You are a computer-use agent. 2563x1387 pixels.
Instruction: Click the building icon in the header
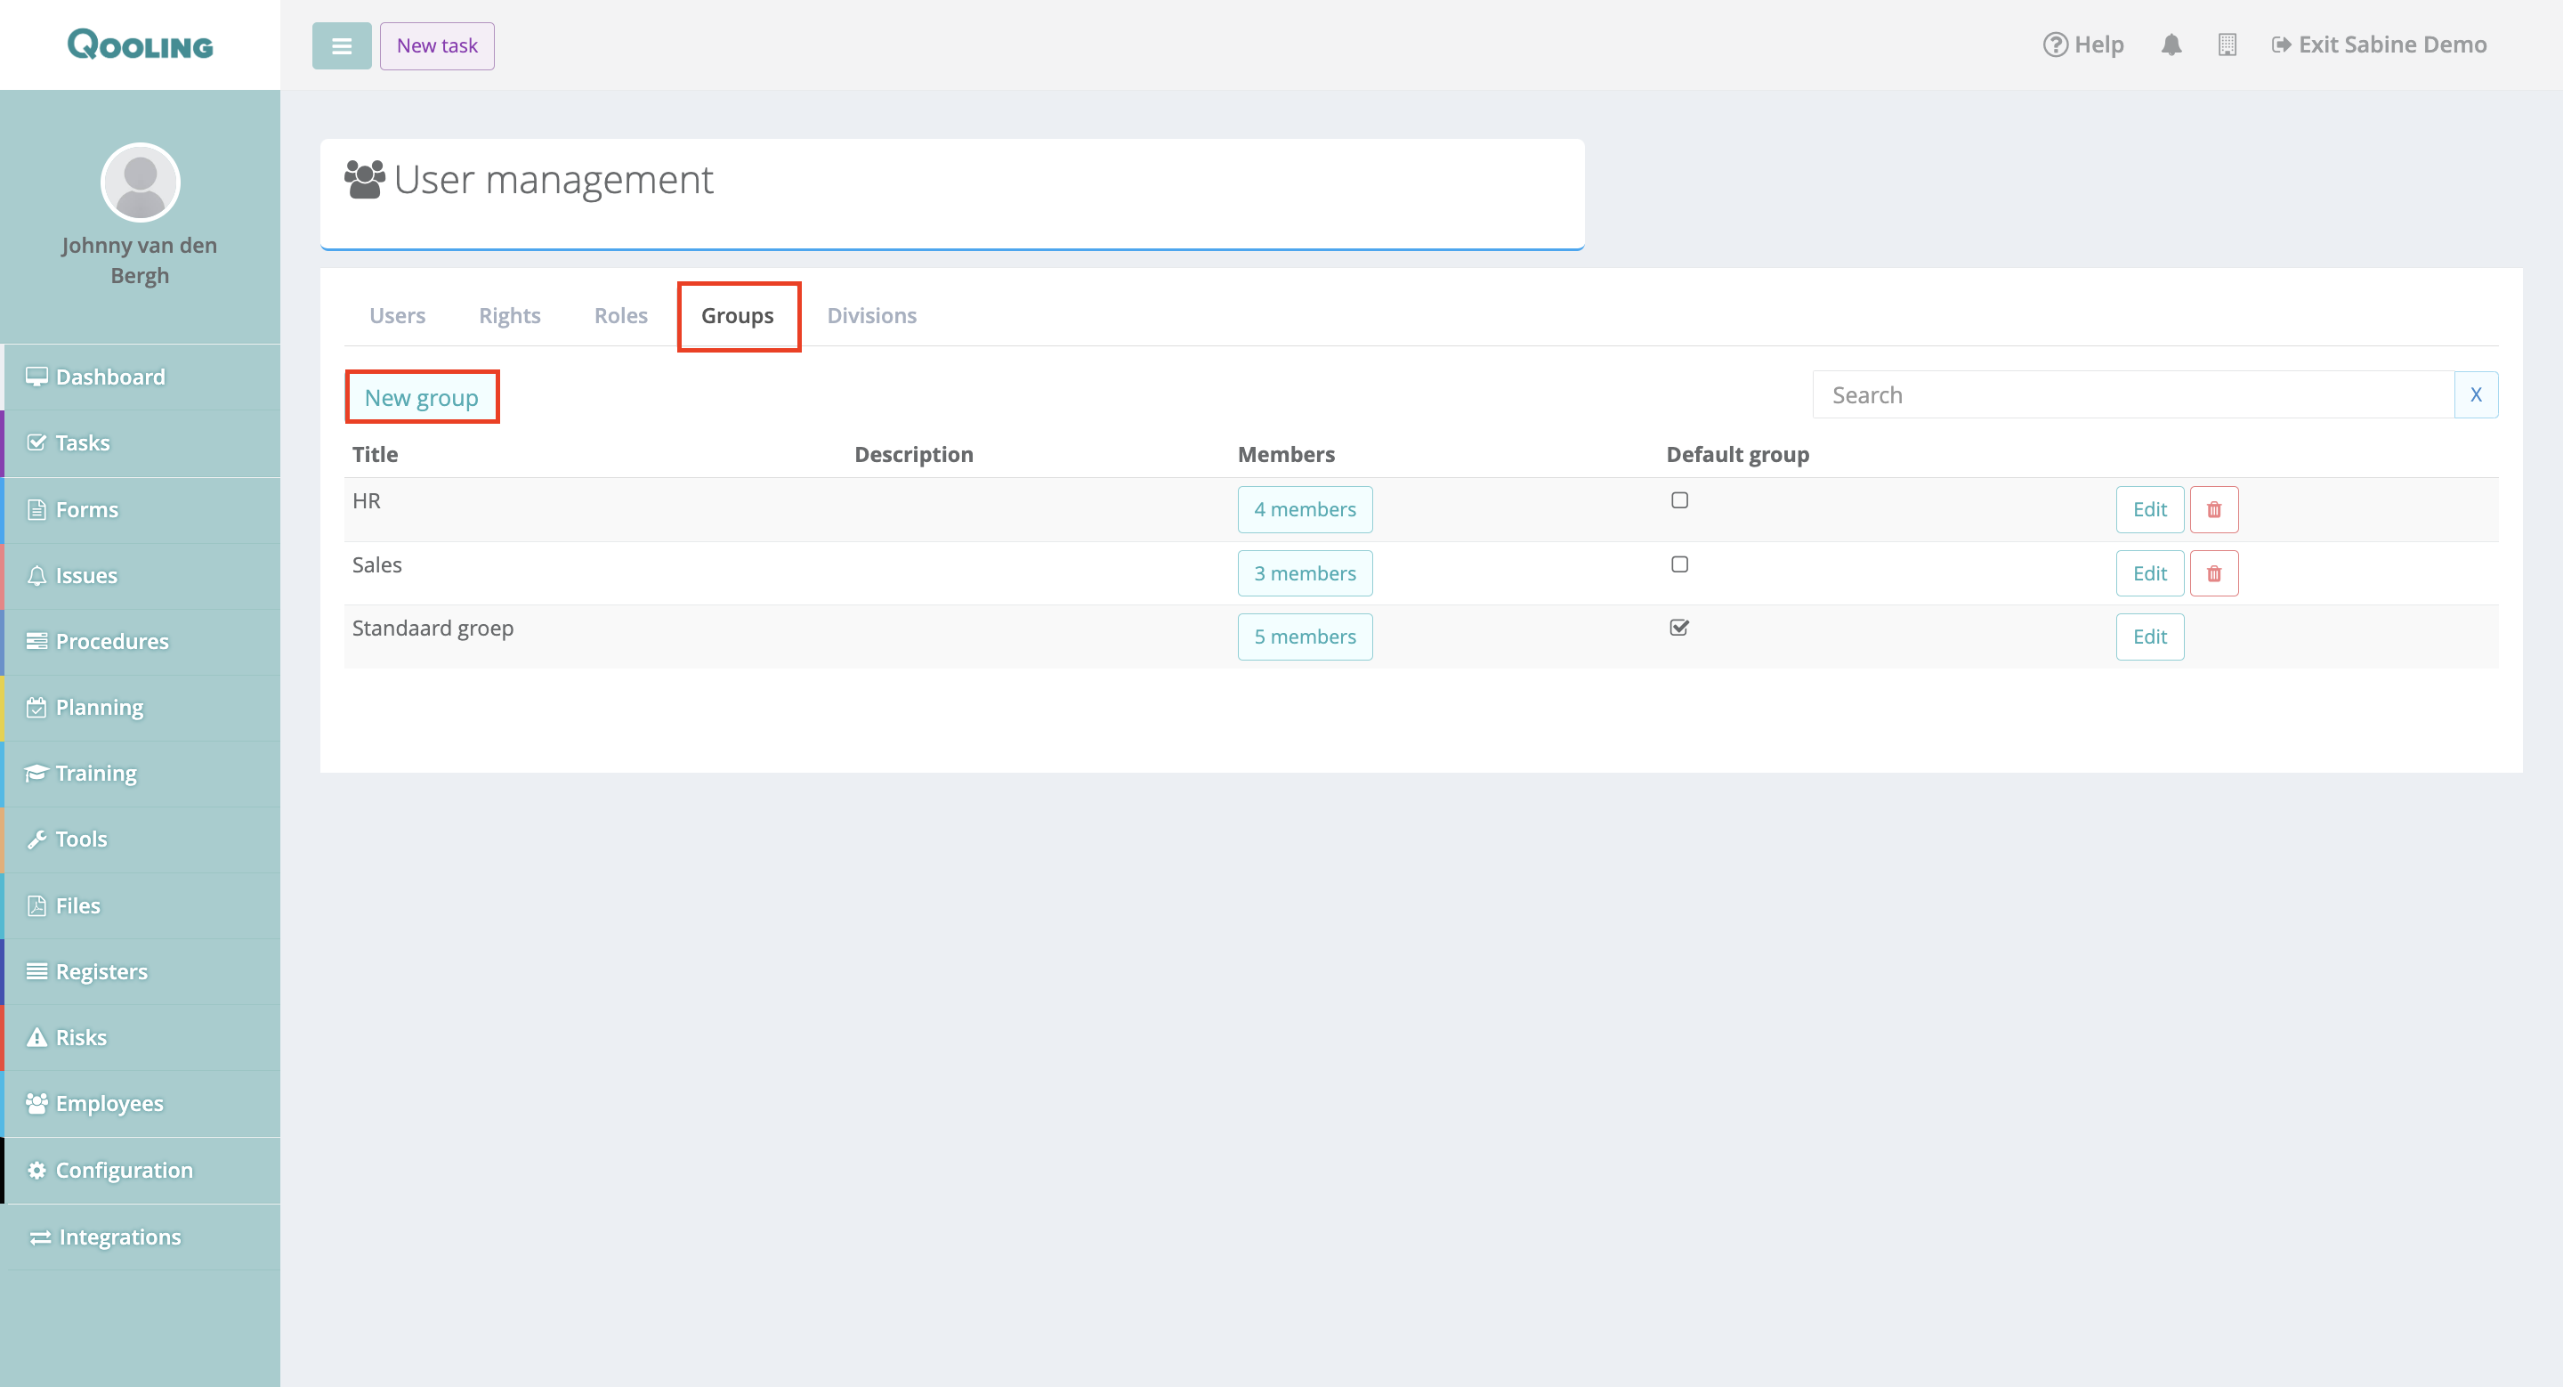point(2227,45)
